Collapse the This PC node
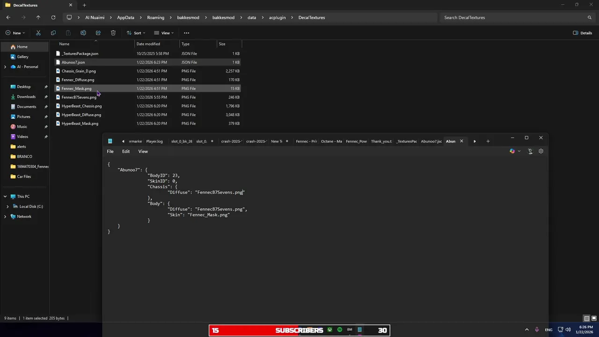This screenshot has width=599, height=337. pos(5,197)
